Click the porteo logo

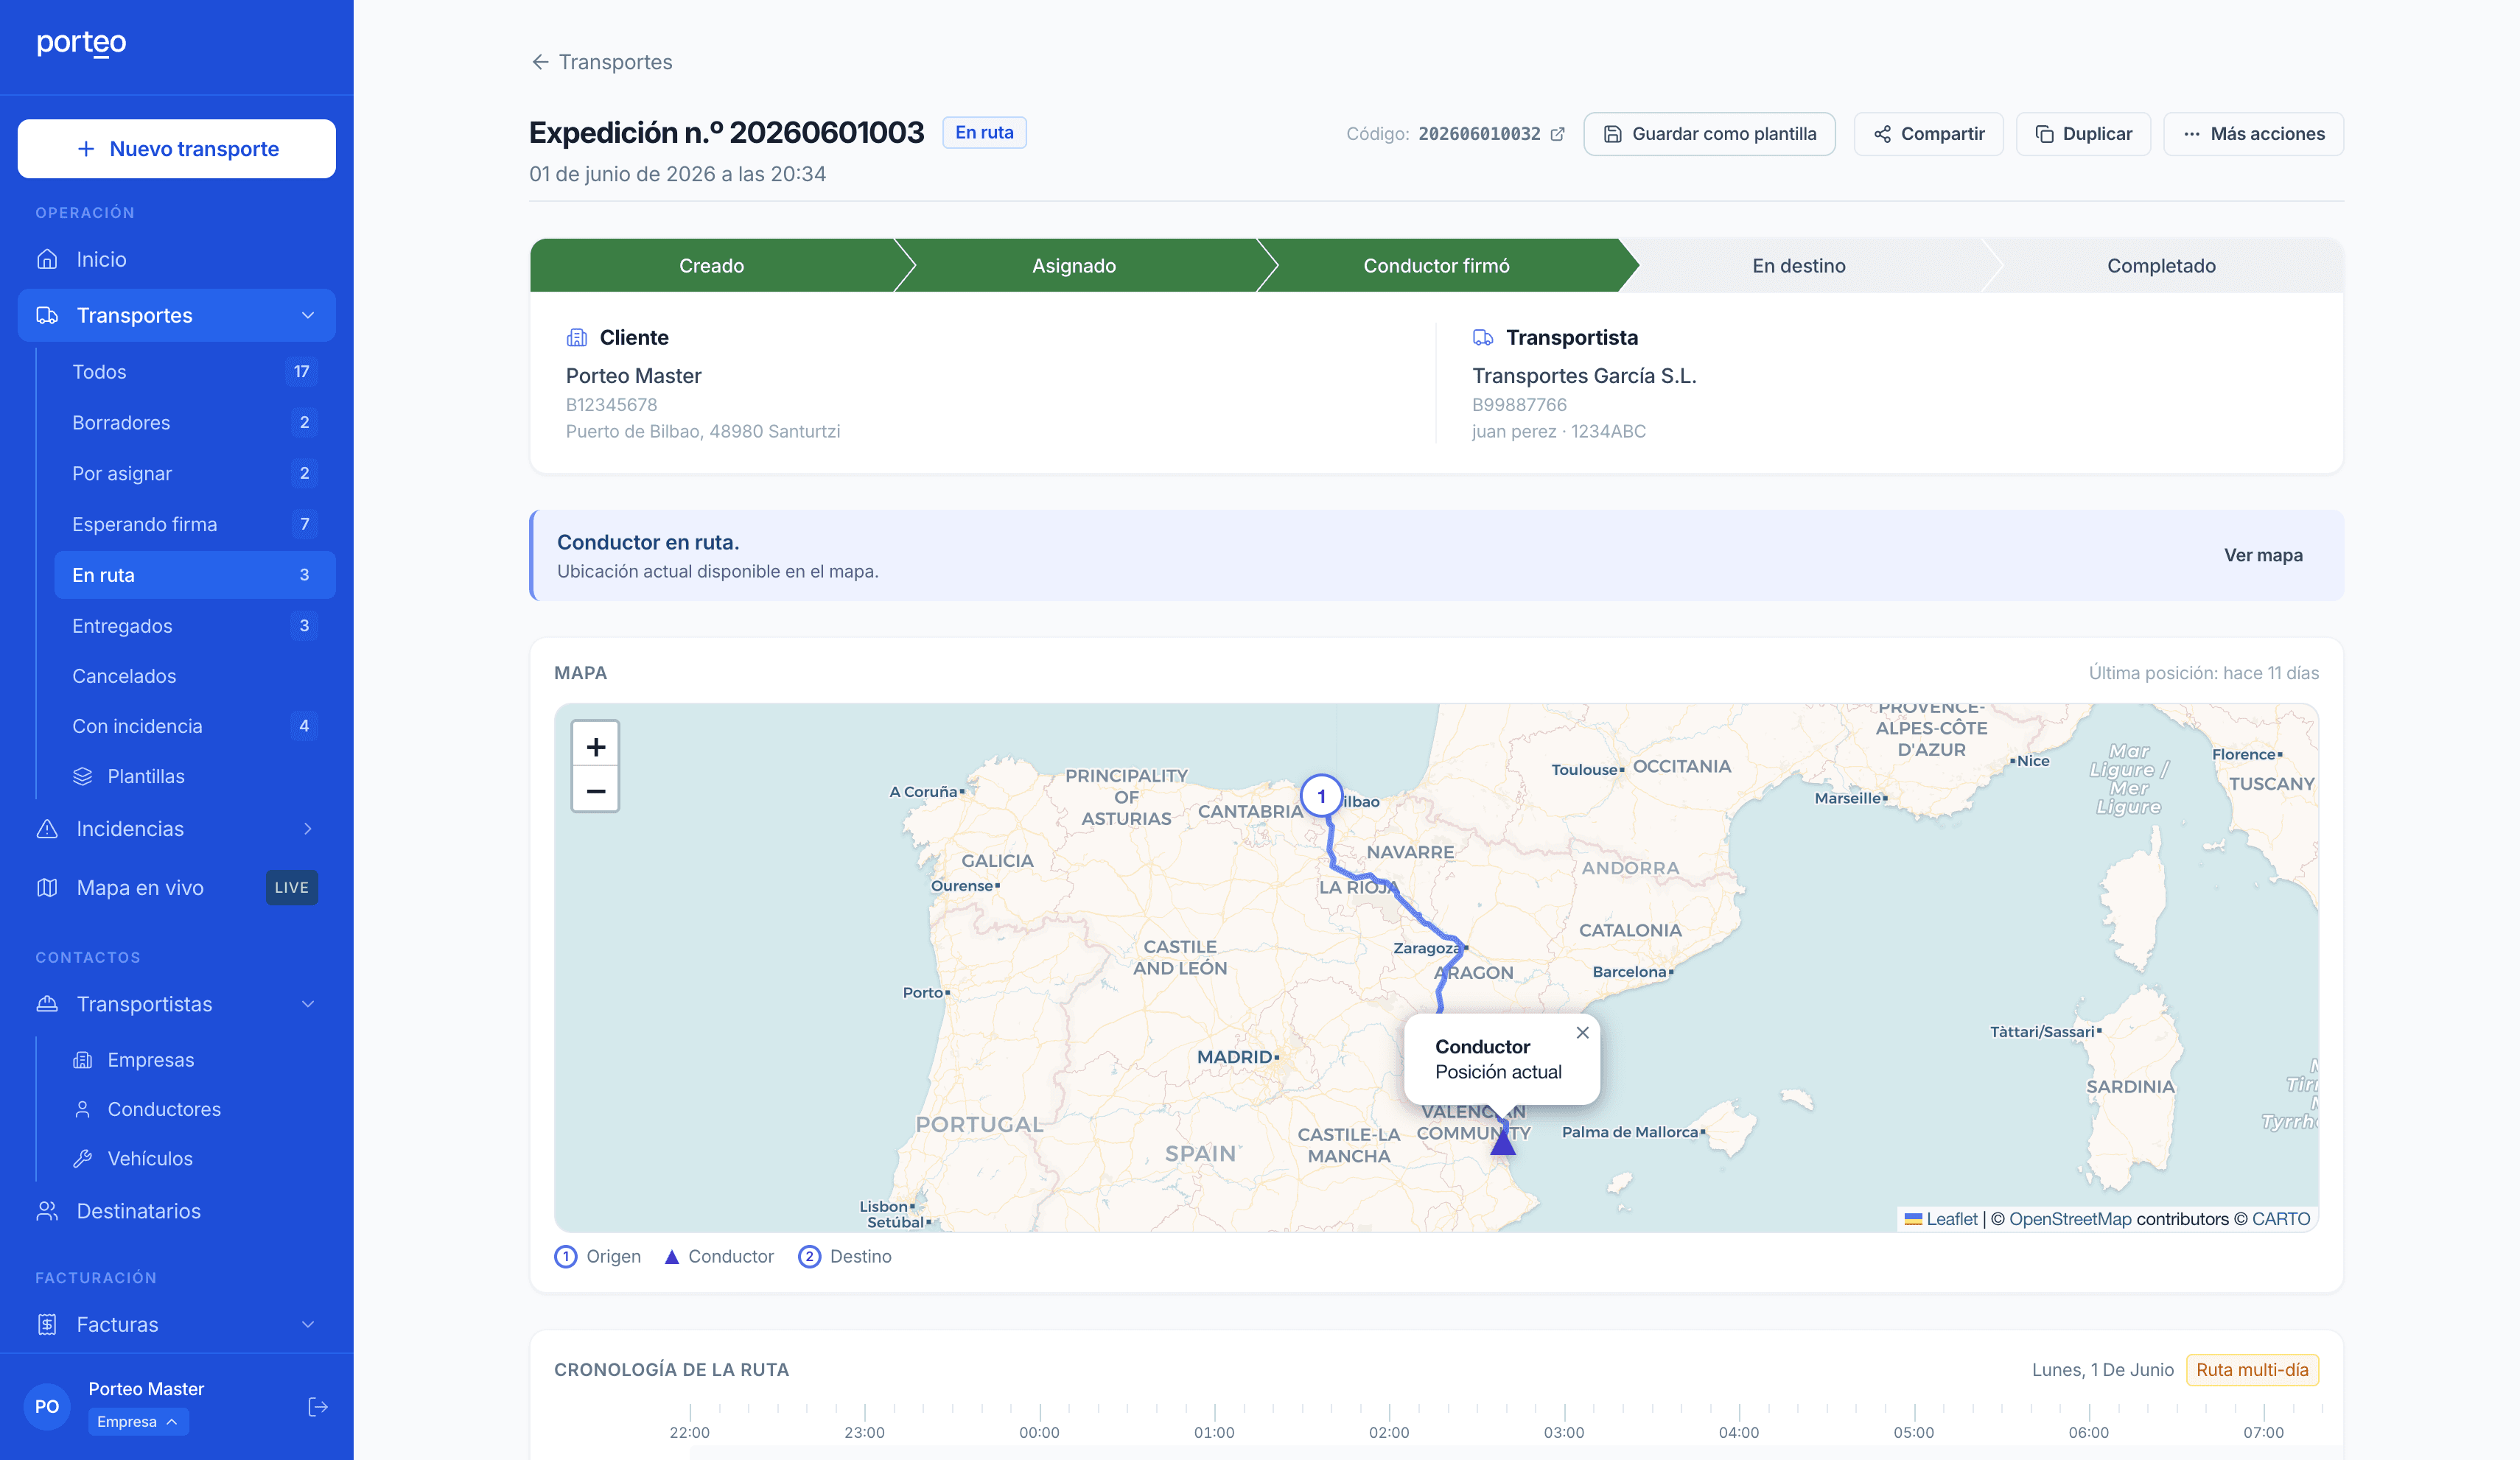pos(81,43)
